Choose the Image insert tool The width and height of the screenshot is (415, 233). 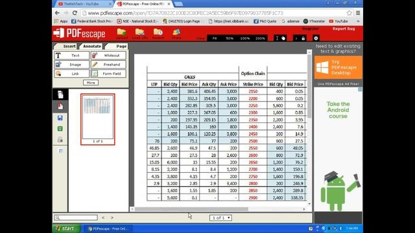coord(72,65)
